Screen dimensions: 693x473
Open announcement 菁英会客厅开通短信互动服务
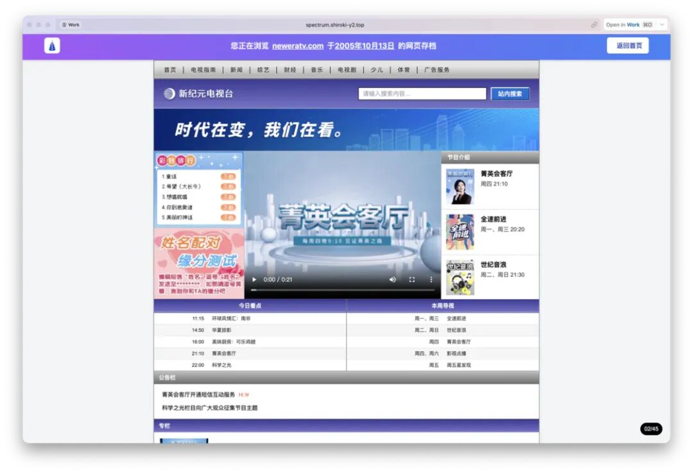click(x=198, y=394)
